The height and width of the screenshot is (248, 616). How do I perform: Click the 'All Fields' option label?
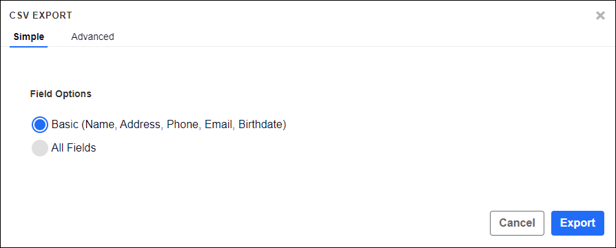pos(74,148)
